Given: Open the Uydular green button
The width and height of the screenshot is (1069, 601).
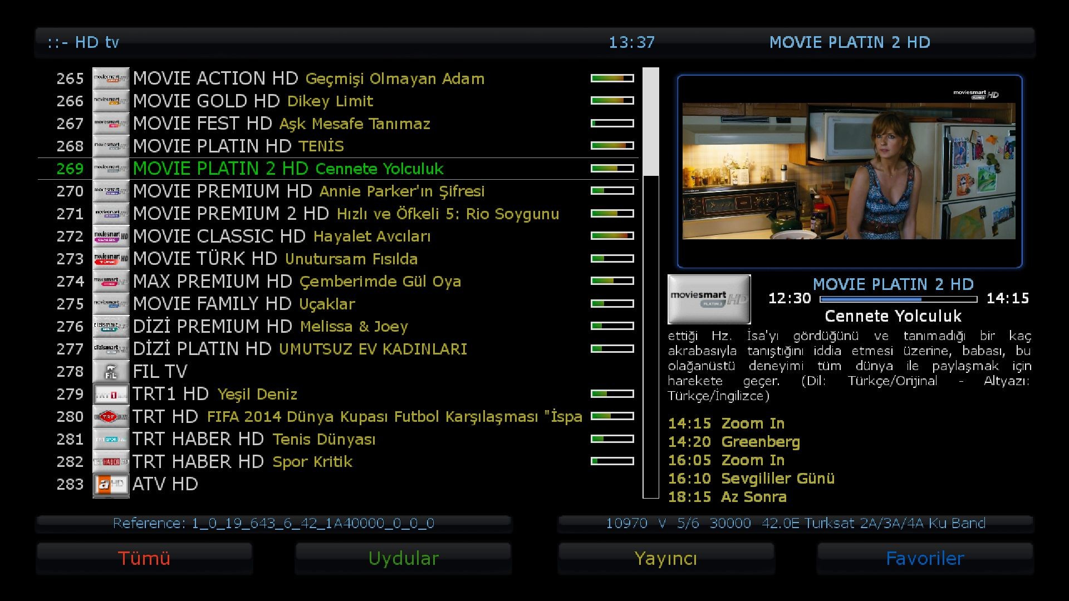Looking at the screenshot, I should click(403, 558).
